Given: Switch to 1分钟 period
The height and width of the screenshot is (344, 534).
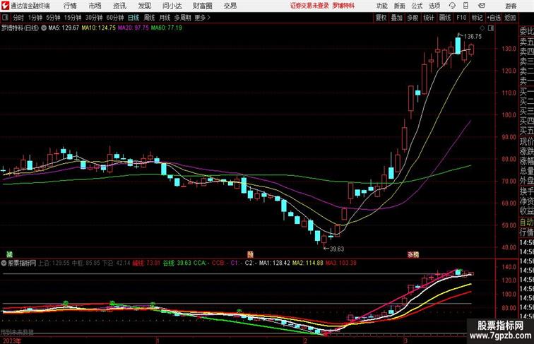Looking at the screenshot, I should point(35,18).
